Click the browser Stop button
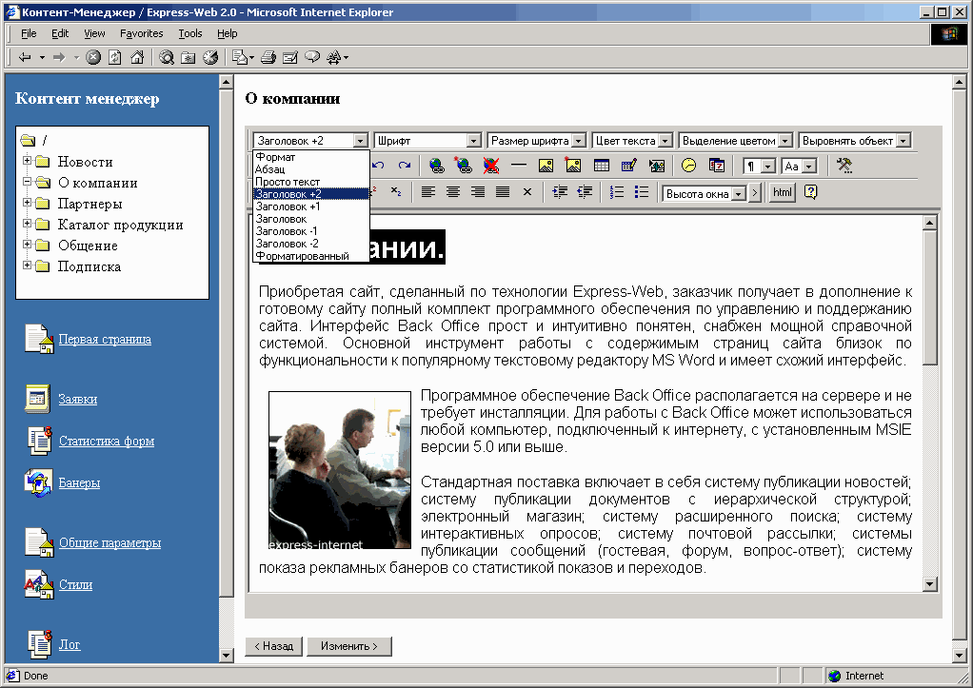Viewport: 973px width, 688px height. [x=93, y=58]
